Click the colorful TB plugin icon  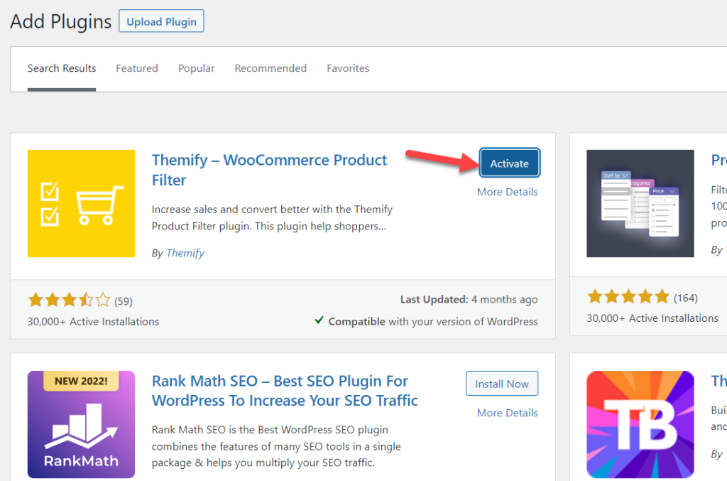(640, 424)
